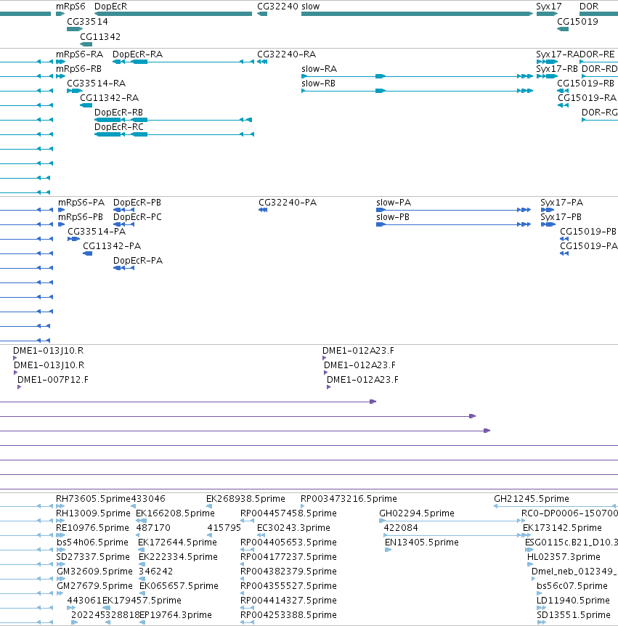Image resolution: width=618 pixels, height=626 pixels.
Task: Click the CG11342 gene label
Action: pyautogui.click(x=100, y=37)
